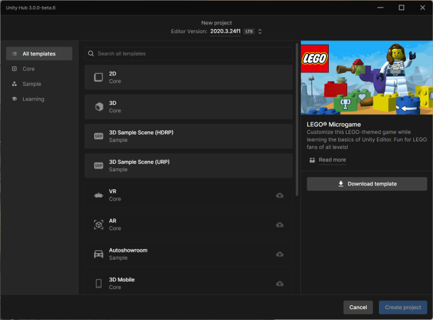
Task: Select the Autoshowroom sample template
Action: [189, 254]
